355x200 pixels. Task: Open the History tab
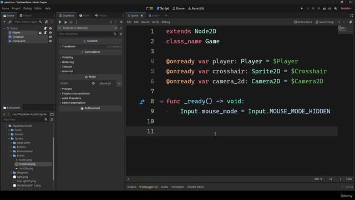101,16
